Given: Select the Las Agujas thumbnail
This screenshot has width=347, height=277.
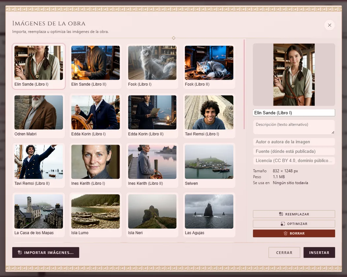Looking at the screenshot, I should pos(209,215).
